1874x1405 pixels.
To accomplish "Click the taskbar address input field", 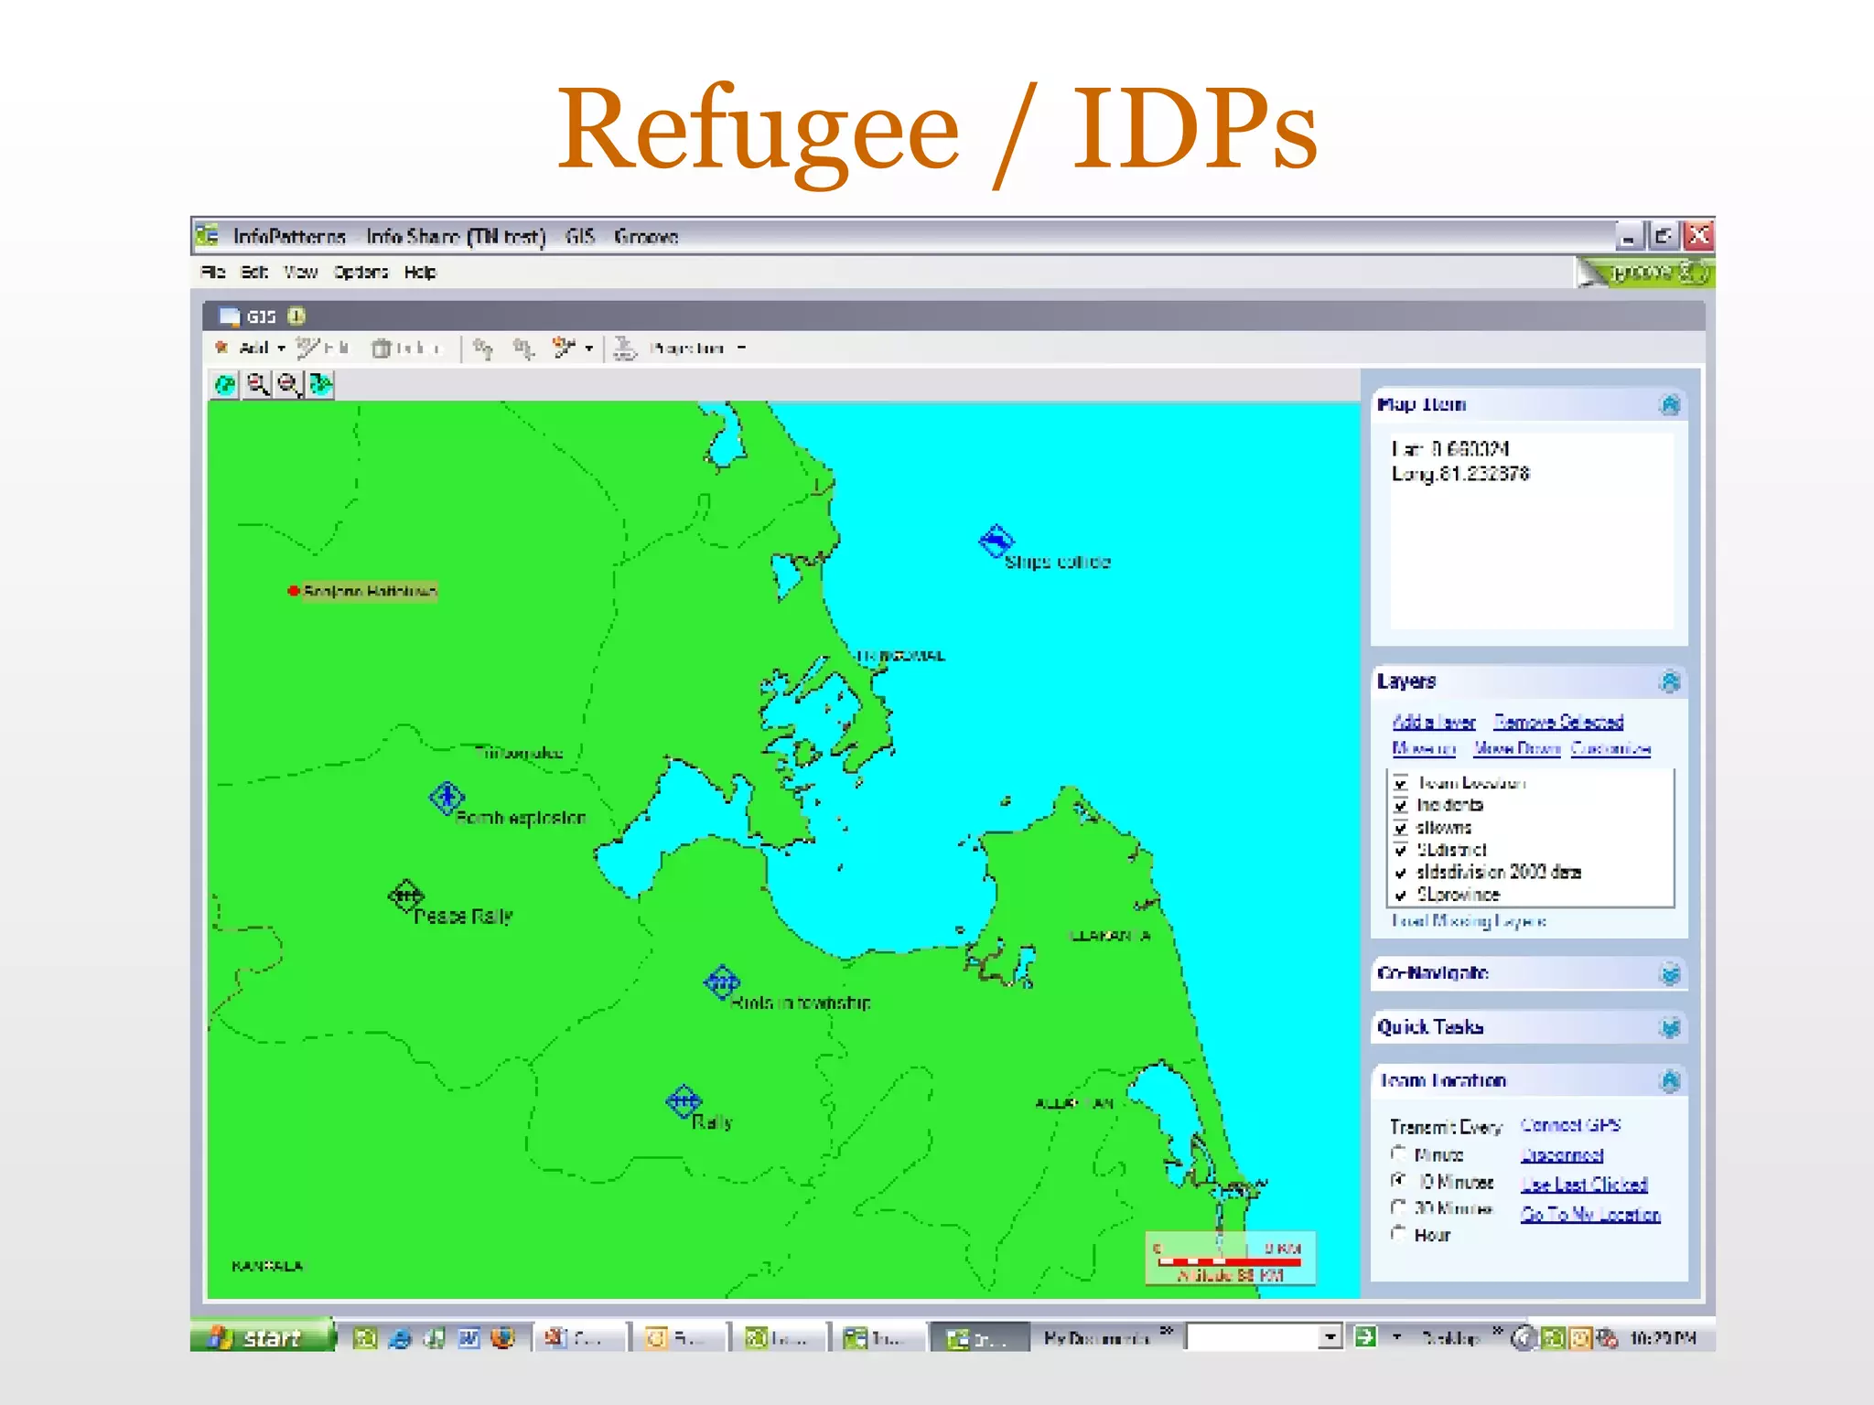I will (1253, 1337).
